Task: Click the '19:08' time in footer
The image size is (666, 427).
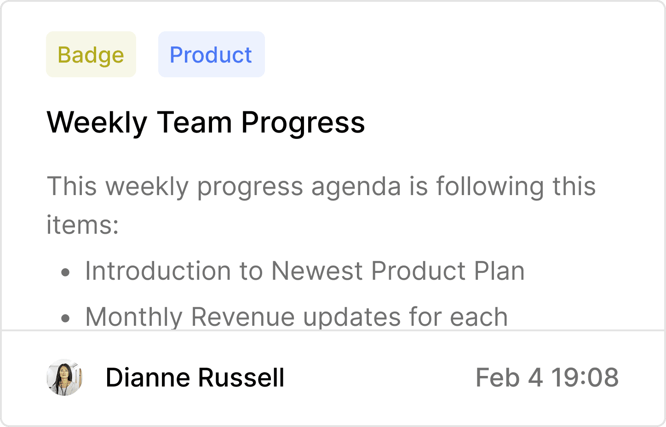Action: [585, 378]
